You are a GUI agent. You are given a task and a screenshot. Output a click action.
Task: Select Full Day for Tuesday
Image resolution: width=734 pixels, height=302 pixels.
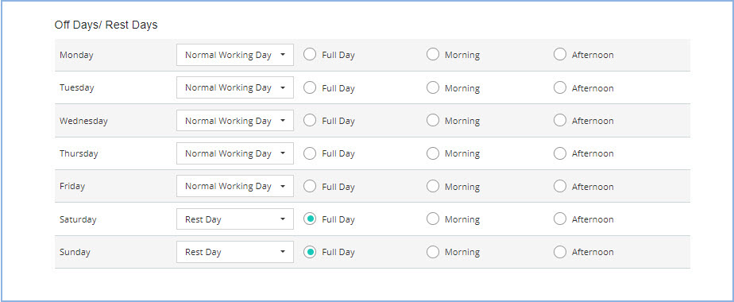click(310, 87)
